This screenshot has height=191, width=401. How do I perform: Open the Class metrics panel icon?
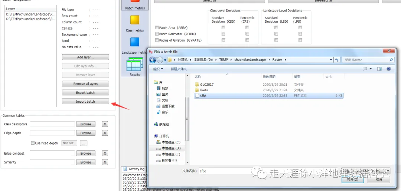135,20
